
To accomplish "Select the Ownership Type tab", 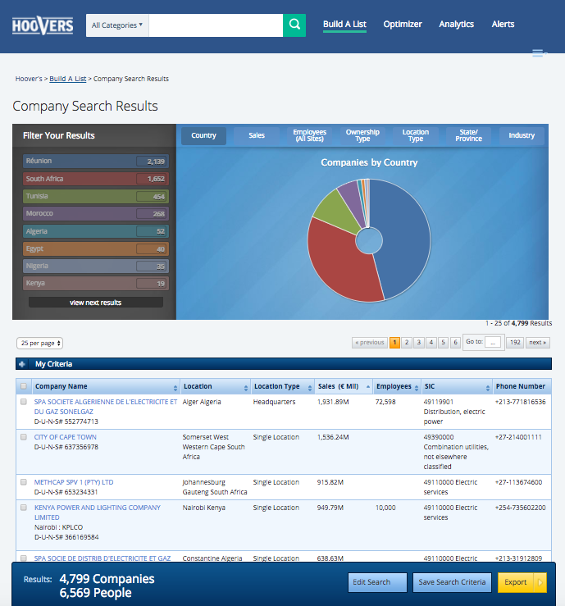I will click(362, 135).
